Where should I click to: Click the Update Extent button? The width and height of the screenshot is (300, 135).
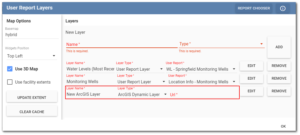[32, 98]
